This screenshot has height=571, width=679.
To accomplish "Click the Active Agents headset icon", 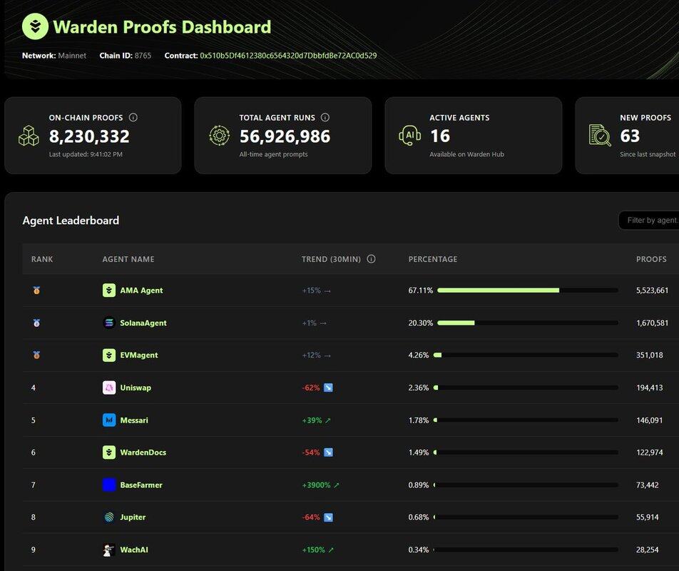I will pos(410,135).
